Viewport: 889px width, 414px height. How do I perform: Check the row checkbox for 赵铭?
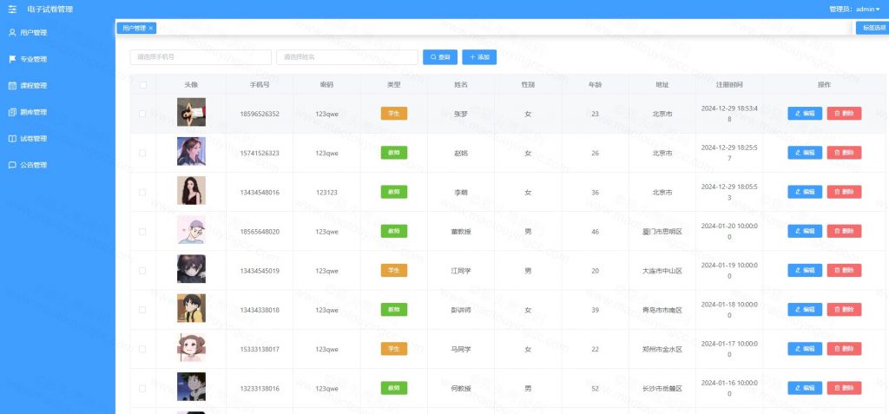142,153
